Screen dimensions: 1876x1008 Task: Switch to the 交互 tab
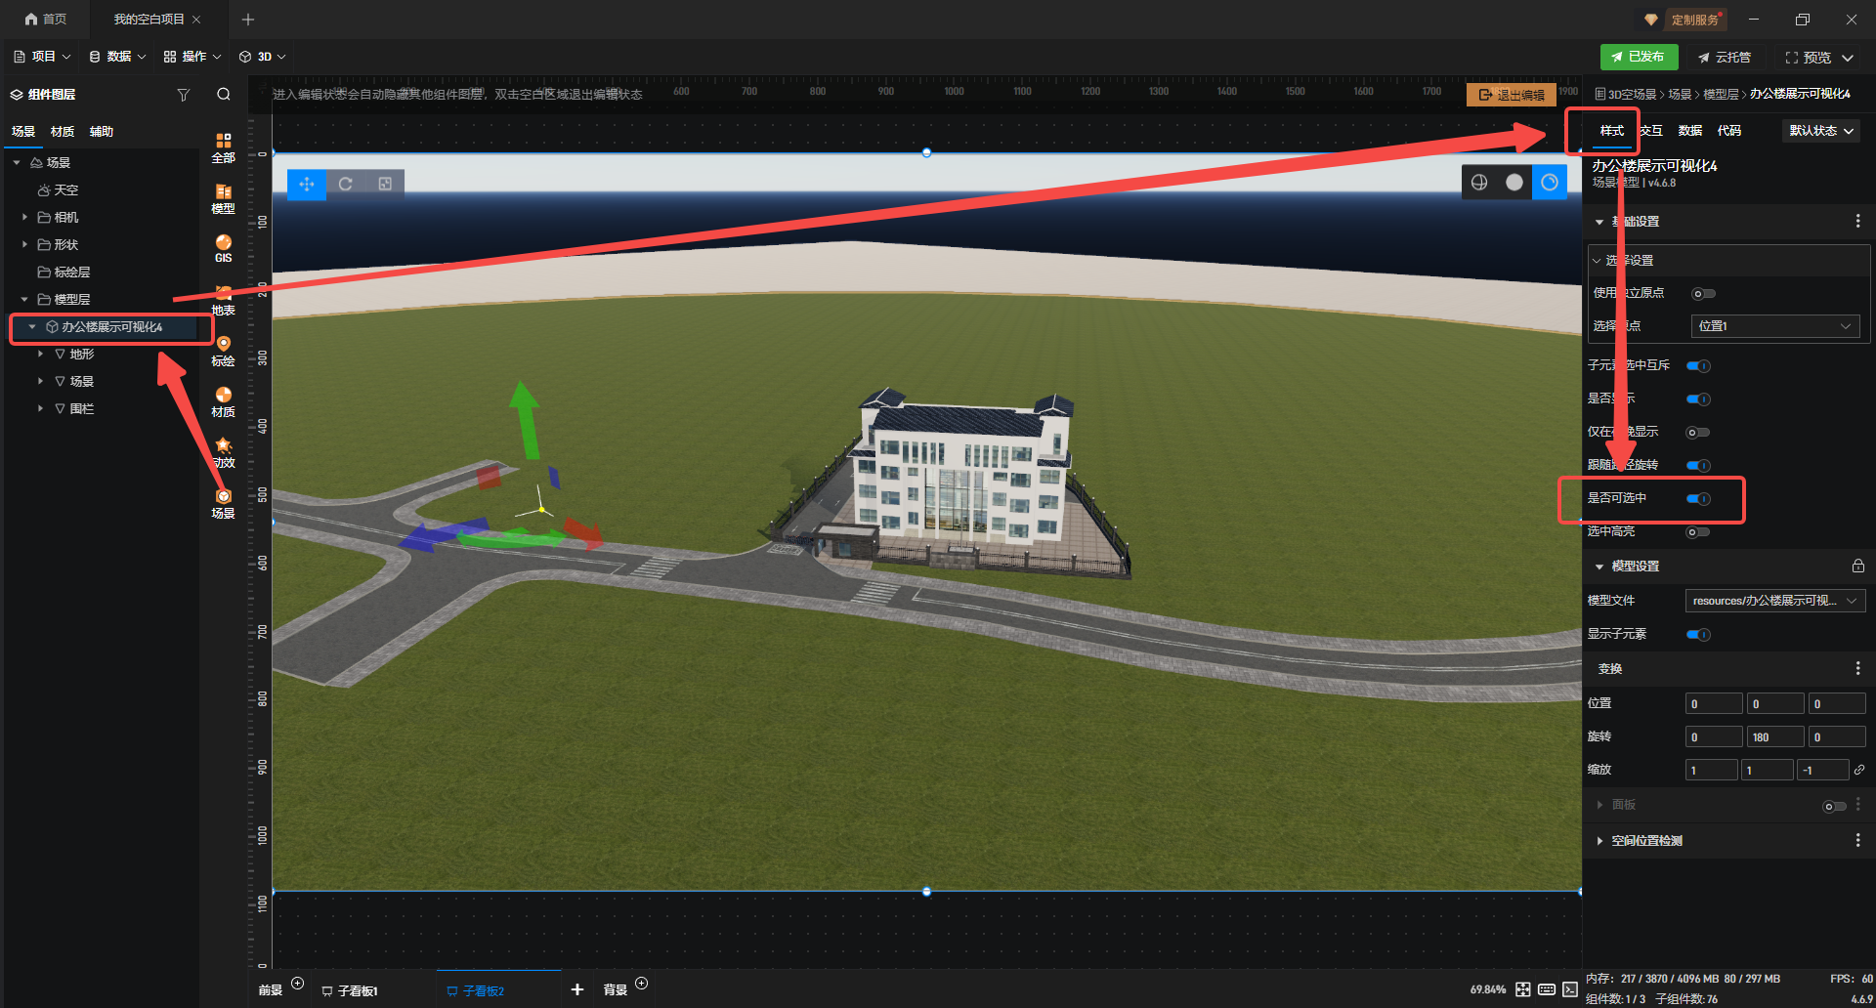pos(1651,131)
